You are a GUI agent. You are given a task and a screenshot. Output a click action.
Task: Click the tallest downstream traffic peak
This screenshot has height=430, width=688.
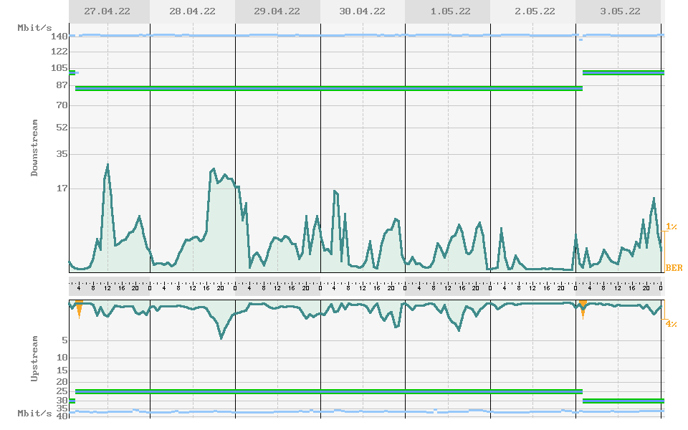point(107,166)
